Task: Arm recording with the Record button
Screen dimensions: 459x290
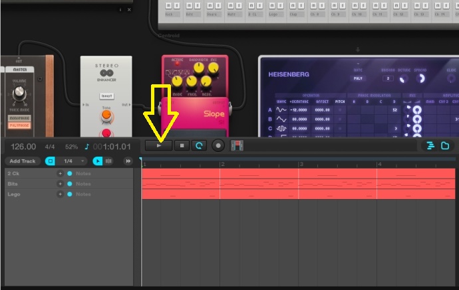Action: point(218,145)
